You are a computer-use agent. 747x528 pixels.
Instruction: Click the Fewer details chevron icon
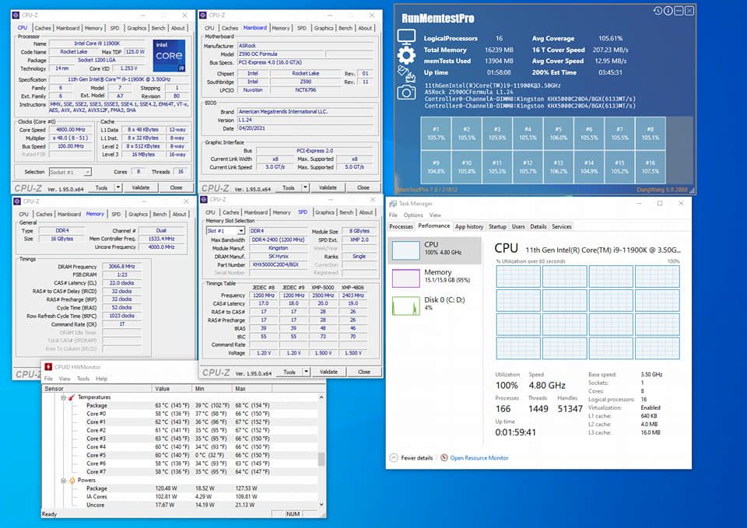(394, 457)
